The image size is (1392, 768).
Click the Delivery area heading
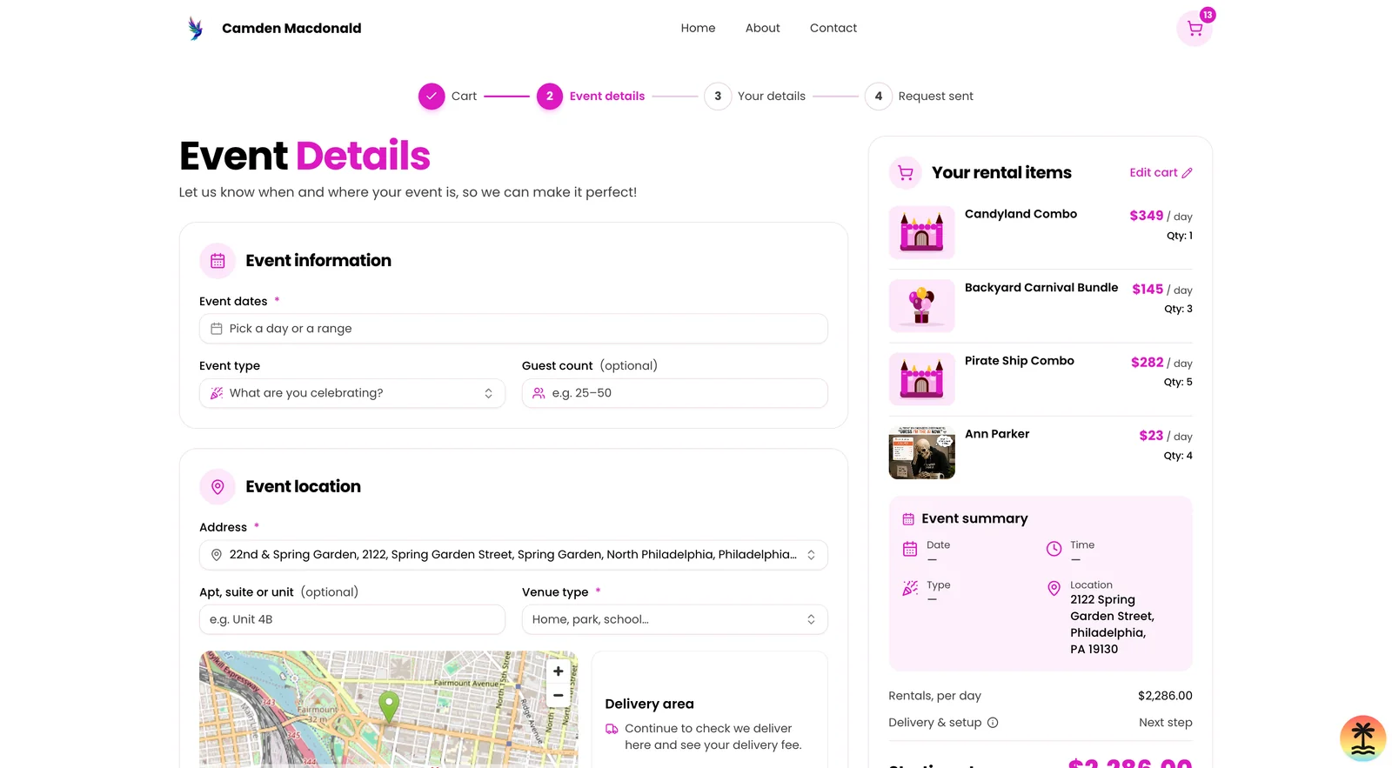point(649,705)
